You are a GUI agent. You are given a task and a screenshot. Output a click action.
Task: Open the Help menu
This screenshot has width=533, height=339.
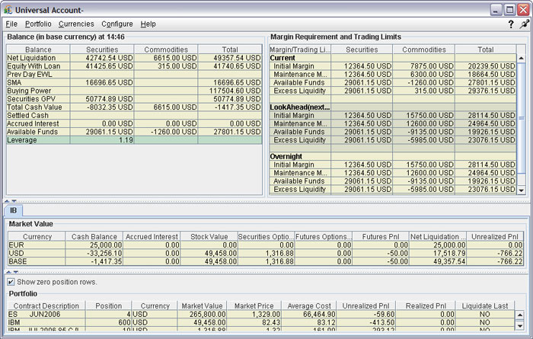(x=148, y=24)
